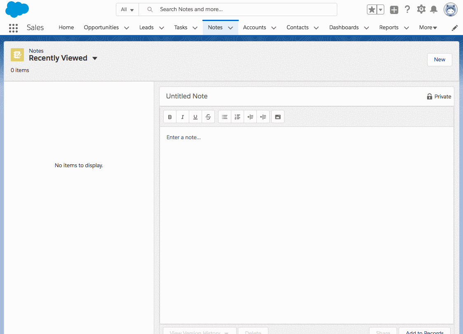Toggle bold formatting in note toolbar
Image resolution: width=463 pixels, height=334 pixels.
tap(170, 117)
